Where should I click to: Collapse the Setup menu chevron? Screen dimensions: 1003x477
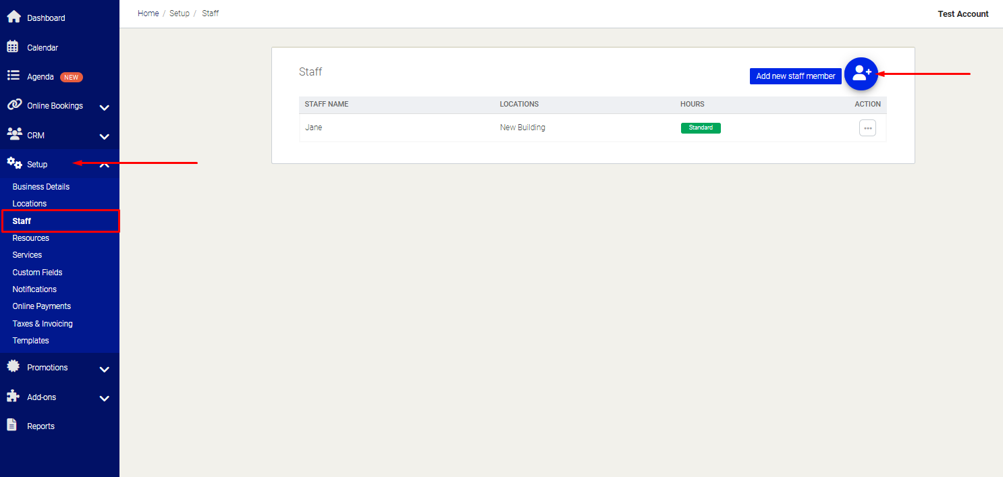(x=105, y=165)
